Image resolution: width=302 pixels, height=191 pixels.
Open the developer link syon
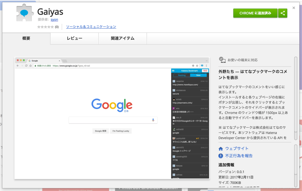pos(54,19)
